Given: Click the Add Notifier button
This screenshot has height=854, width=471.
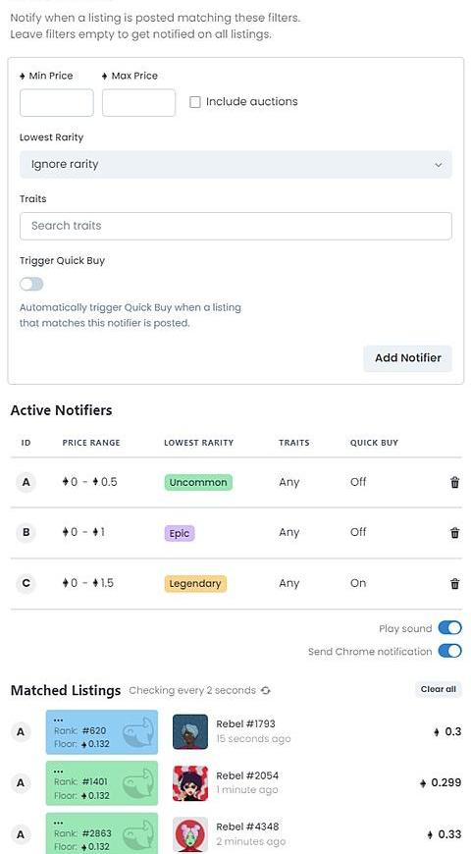Looking at the screenshot, I should pos(408,358).
